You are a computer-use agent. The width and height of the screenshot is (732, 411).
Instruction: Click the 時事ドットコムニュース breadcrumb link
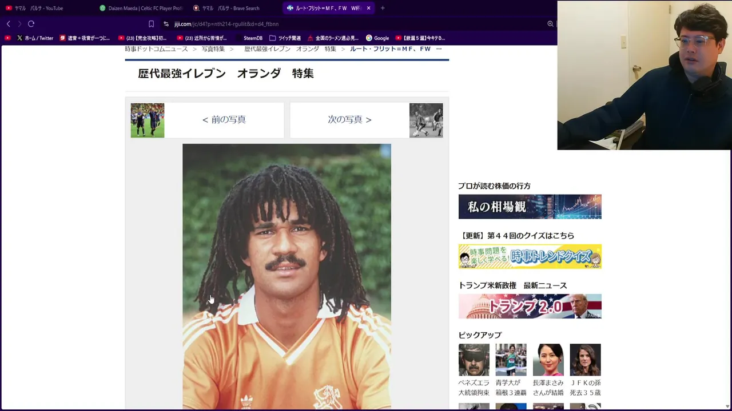pyautogui.click(x=156, y=49)
